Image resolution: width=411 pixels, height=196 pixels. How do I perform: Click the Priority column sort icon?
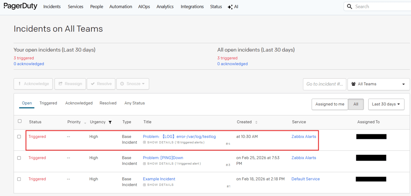click(x=85, y=123)
